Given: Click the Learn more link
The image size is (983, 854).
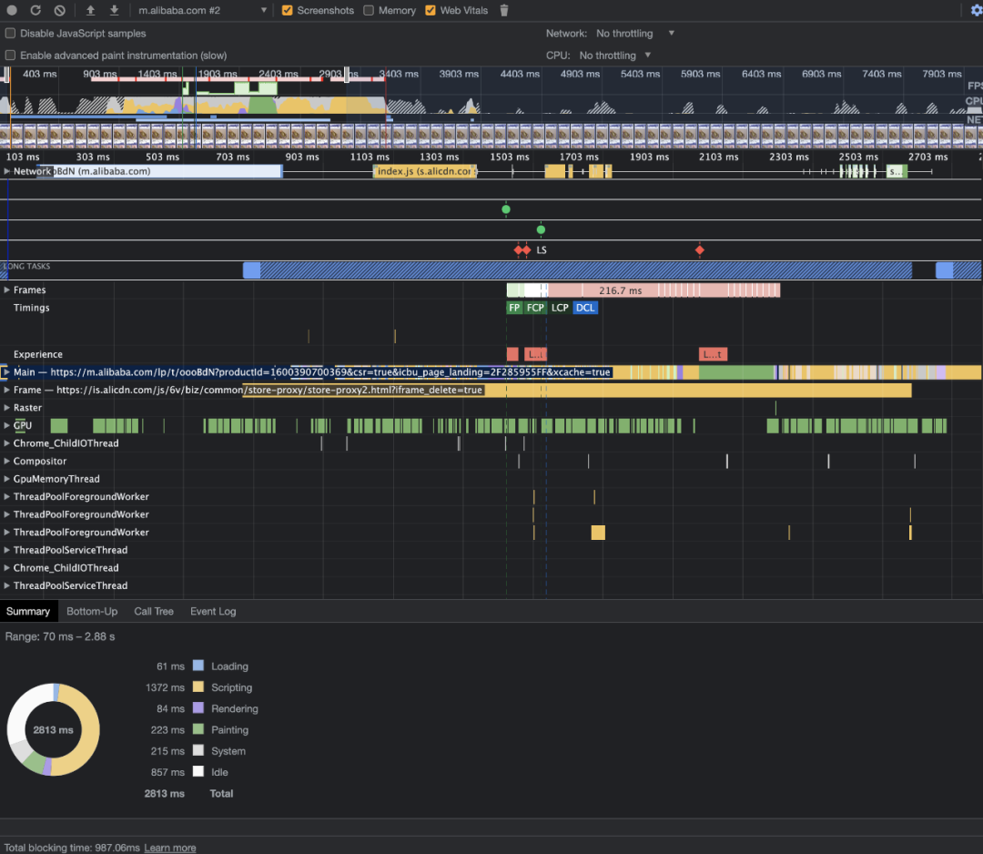Looking at the screenshot, I should point(170,848).
